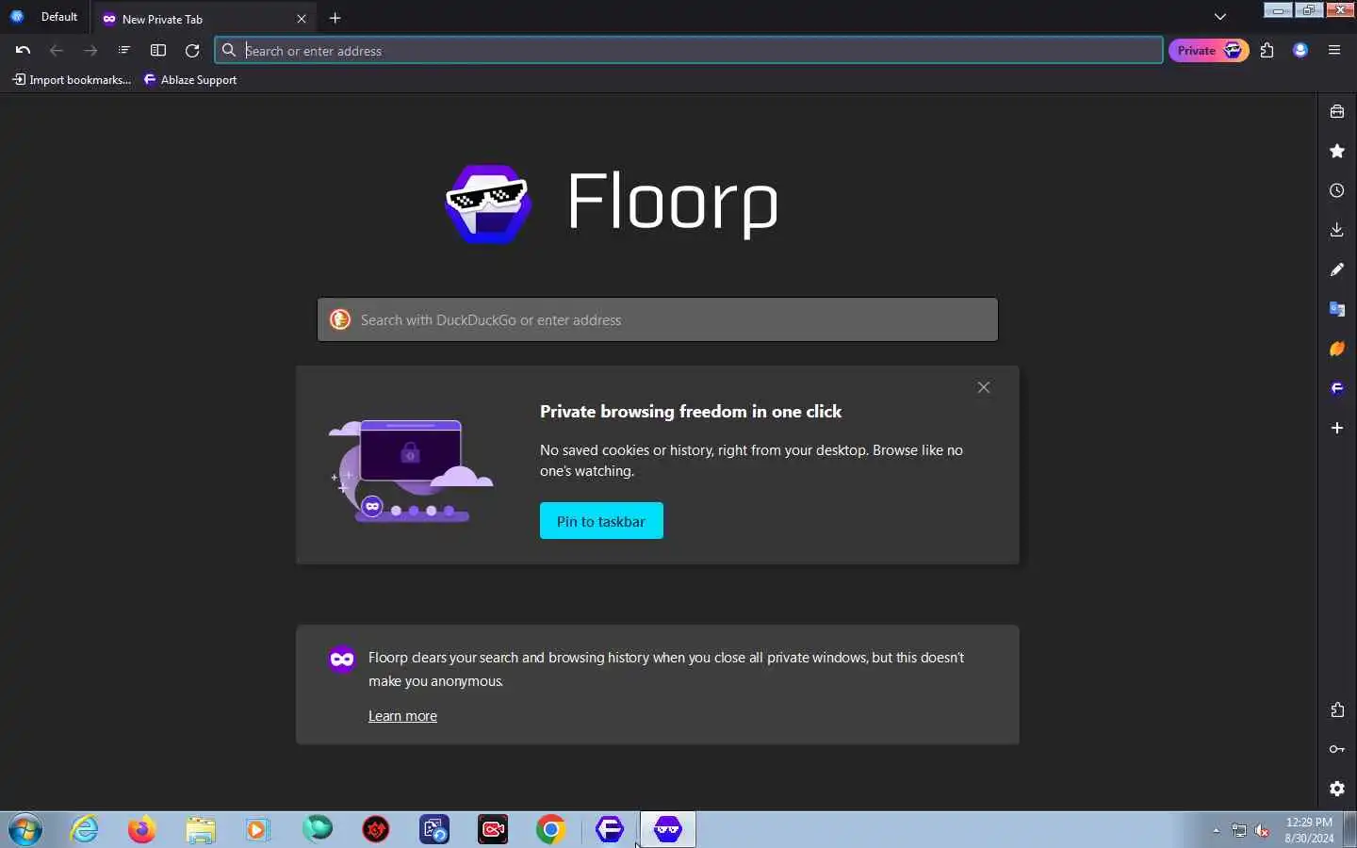
Task: Switch to Floorp private window taskbar button
Action: coord(668,830)
